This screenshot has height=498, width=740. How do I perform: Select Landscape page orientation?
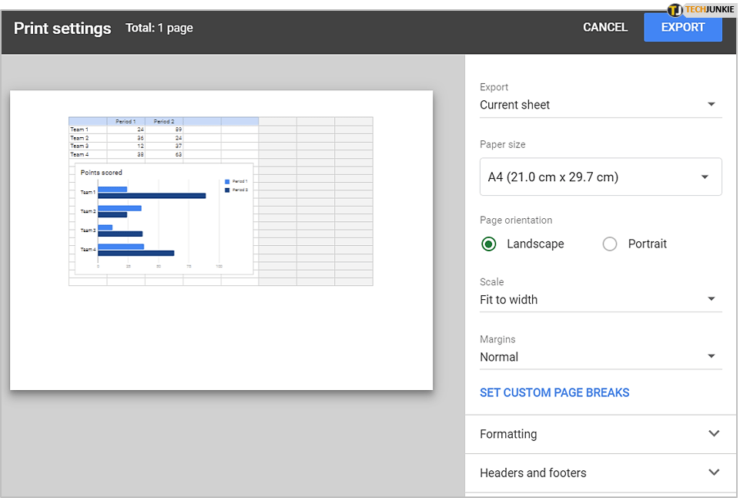(489, 244)
